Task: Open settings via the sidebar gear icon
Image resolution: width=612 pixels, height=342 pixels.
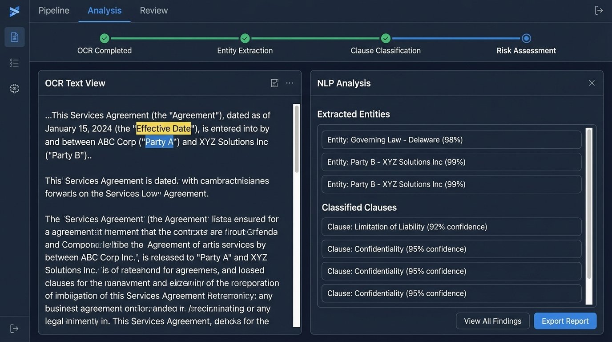Action: 14,88
